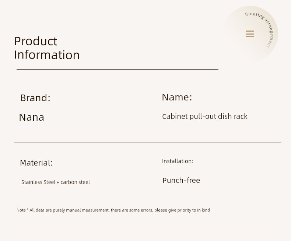Click 'carbon steel' in the material value
Image resolution: width=291 pixels, height=241 pixels.
[x=75, y=182]
